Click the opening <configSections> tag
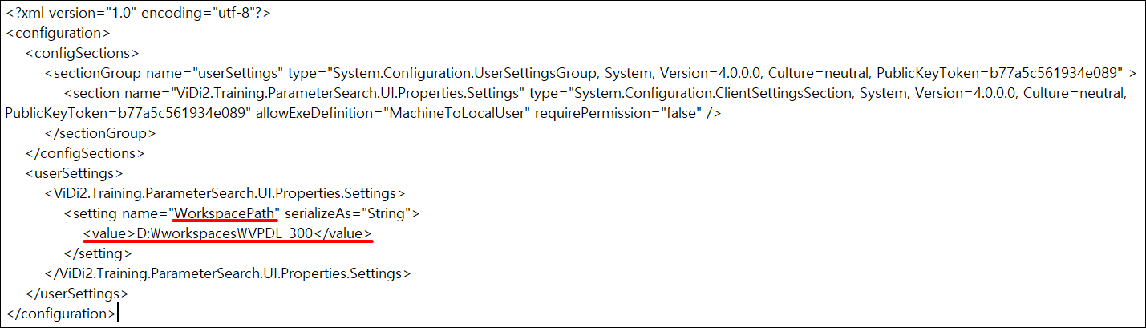The image size is (1146, 328). pos(83,54)
